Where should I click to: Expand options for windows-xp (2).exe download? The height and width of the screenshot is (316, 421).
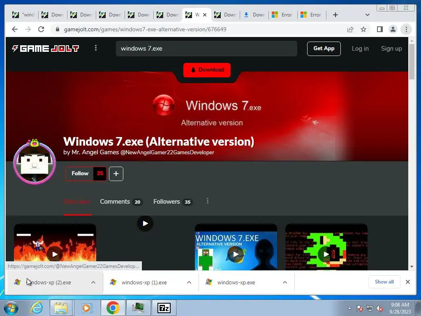click(x=93, y=282)
